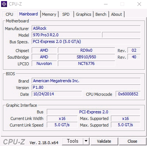Click the Validate button
Image resolution: width=147 pixels, height=146 pixels.
click(x=104, y=141)
